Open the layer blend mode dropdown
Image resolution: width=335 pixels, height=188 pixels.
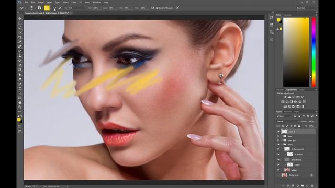[x=287, y=121]
